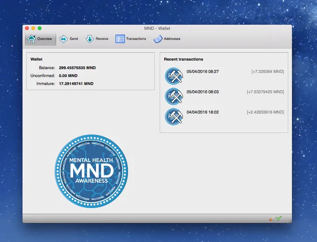Click the Receive download-arrow icon
Screen dimensions: 317x242
click(90, 39)
